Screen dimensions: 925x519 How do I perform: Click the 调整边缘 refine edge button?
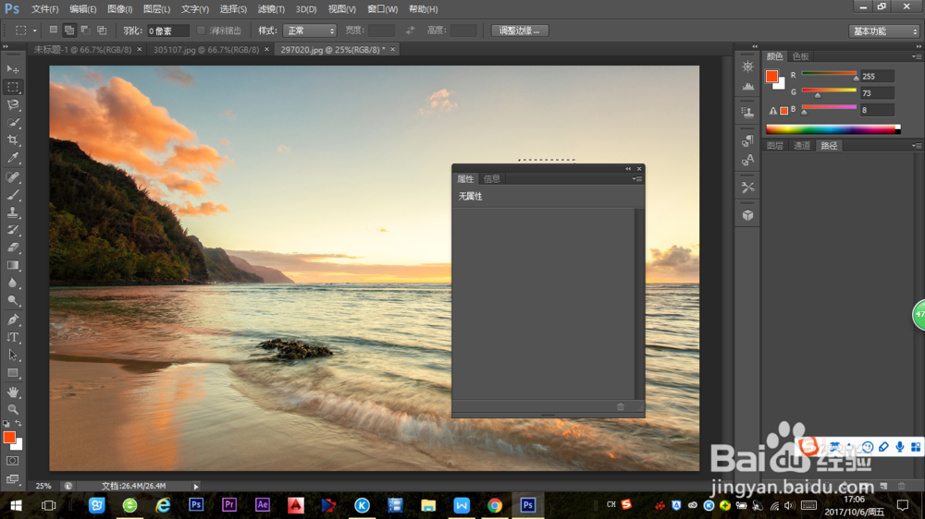(520, 30)
